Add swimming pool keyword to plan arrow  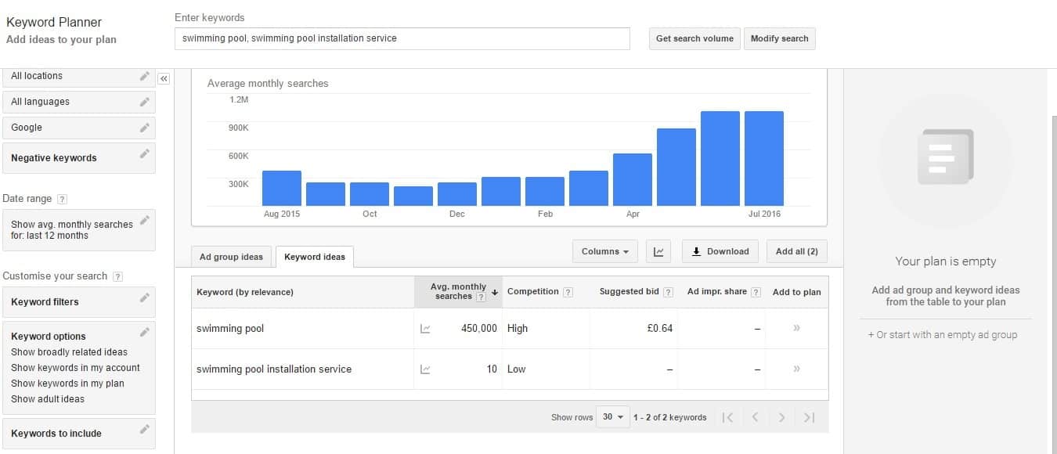tap(796, 328)
